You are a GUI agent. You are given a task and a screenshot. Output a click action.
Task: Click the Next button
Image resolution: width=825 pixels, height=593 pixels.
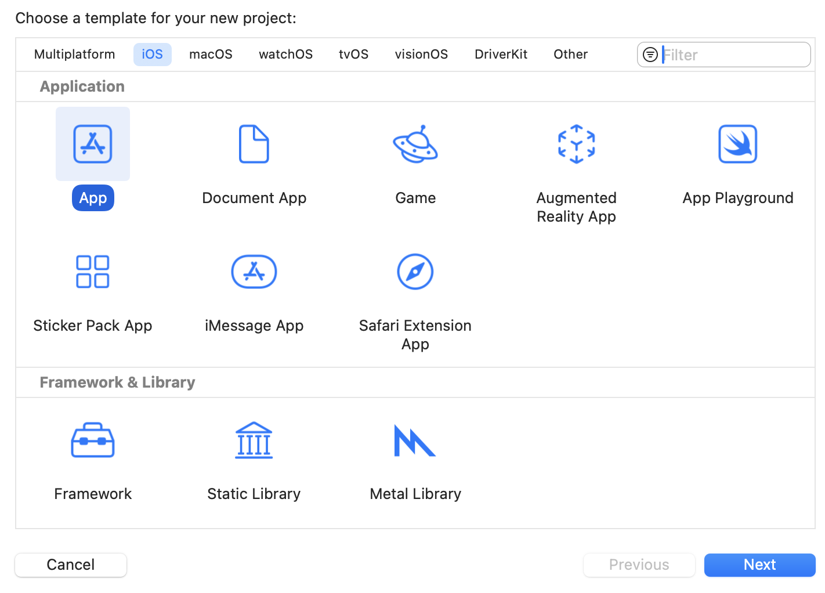click(760, 565)
